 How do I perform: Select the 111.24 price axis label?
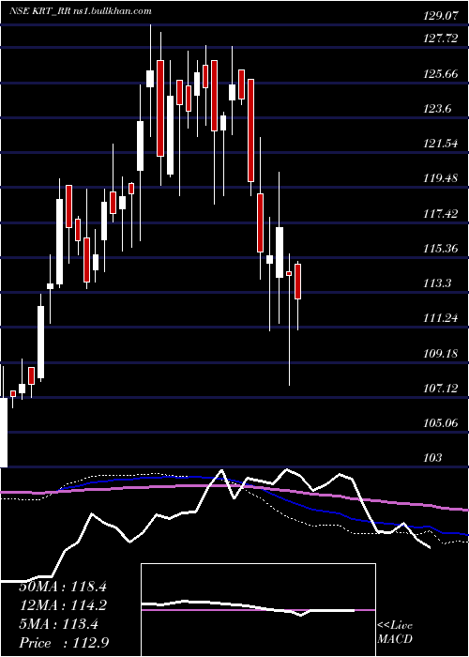click(441, 318)
